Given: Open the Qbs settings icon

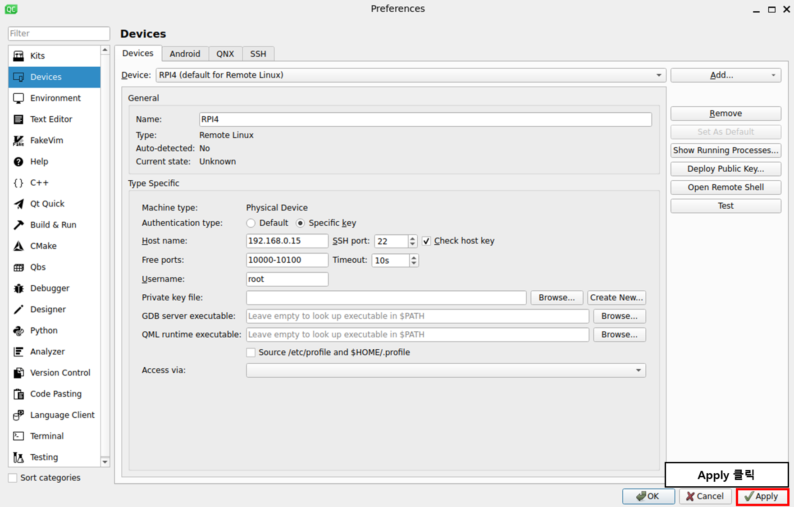Looking at the screenshot, I should click(18, 267).
